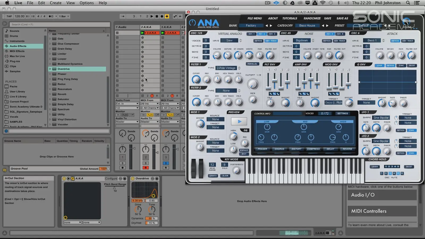Click the G ENV LOOP button

point(379,65)
